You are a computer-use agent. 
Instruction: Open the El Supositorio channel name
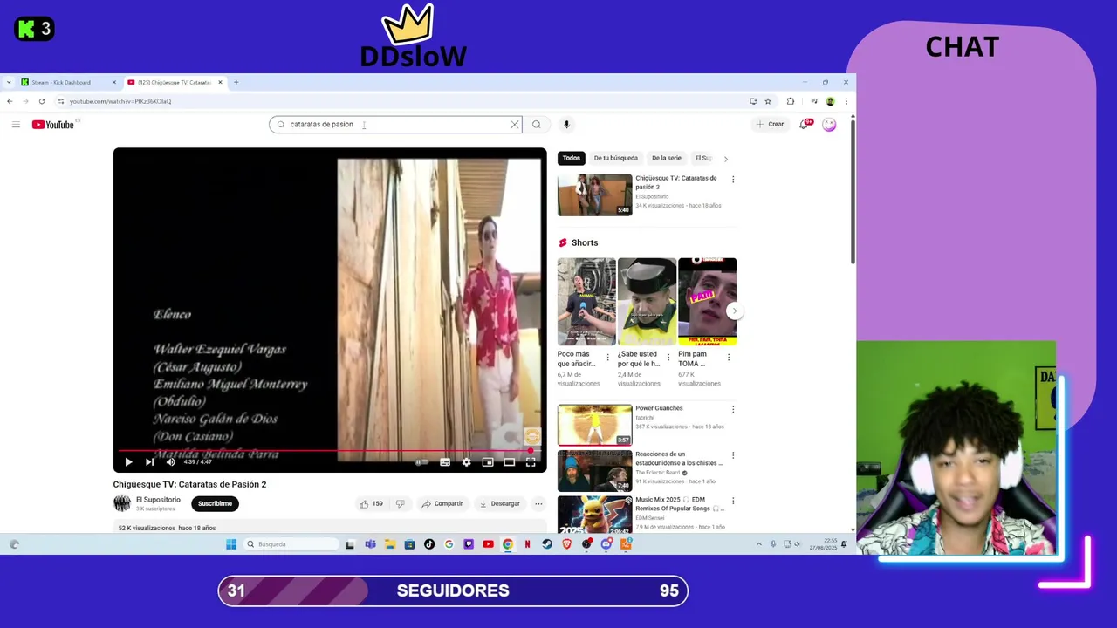[158, 500]
